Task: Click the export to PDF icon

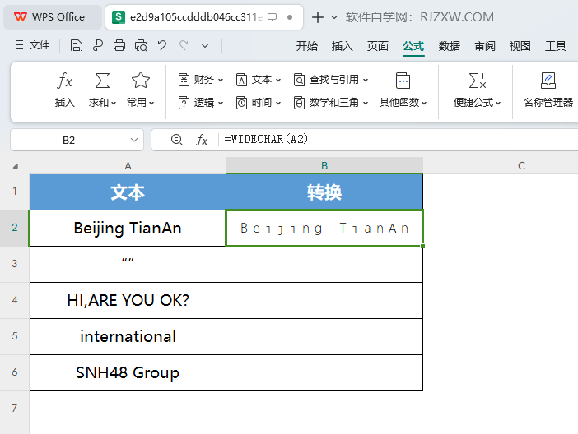Action: click(98, 46)
